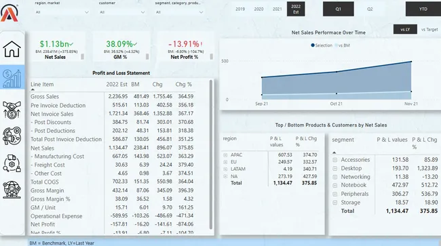This screenshot has width=441, height=246.
Task: Open the sales handshake icon in sidebar
Action: tap(12, 110)
